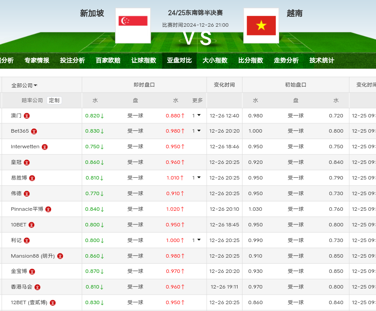Switch to the 投注分析 tab
The width and height of the screenshot is (376, 311).
(x=72, y=60)
